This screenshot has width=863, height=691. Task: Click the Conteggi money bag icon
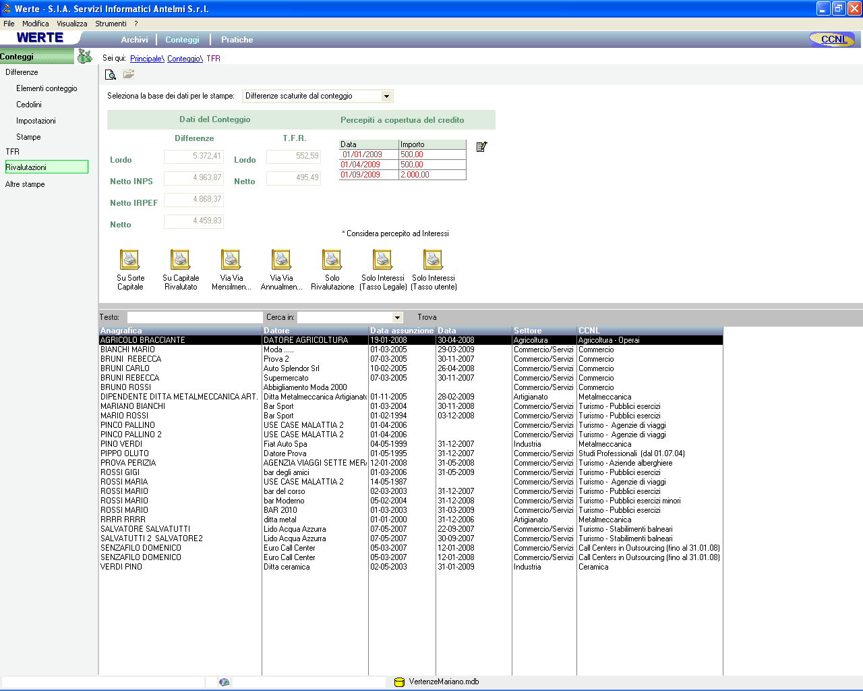pyautogui.click(x=85, y=56)
